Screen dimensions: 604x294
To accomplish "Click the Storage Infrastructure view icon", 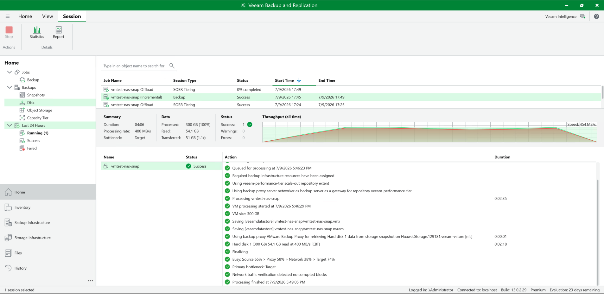I will (8, 238).
